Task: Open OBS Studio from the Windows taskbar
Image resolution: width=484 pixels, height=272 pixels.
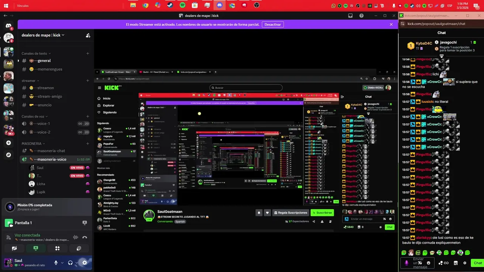Action: click(x=257, y=5)
